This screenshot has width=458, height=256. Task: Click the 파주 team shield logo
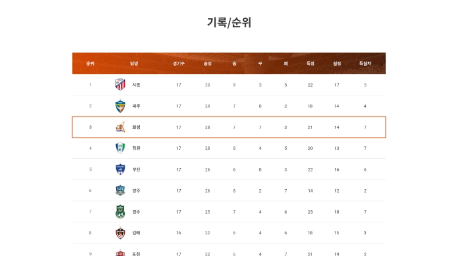[120, 106]
